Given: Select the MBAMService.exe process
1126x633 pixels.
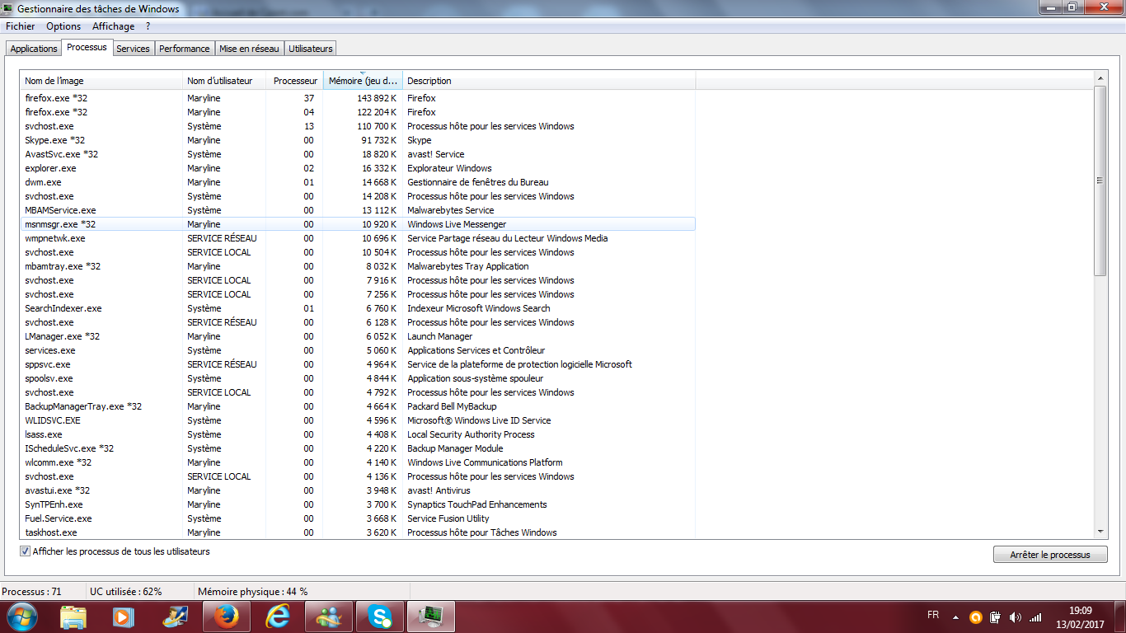Looking at the screenshot, I should (358, 210).
